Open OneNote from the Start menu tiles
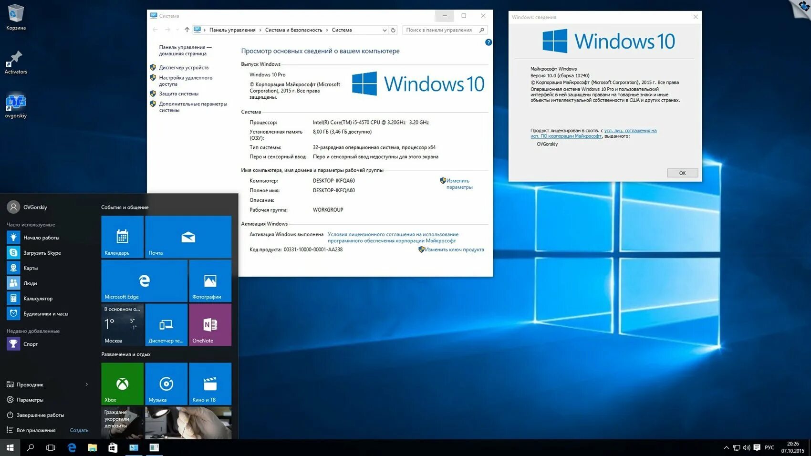 coord(210,325)
